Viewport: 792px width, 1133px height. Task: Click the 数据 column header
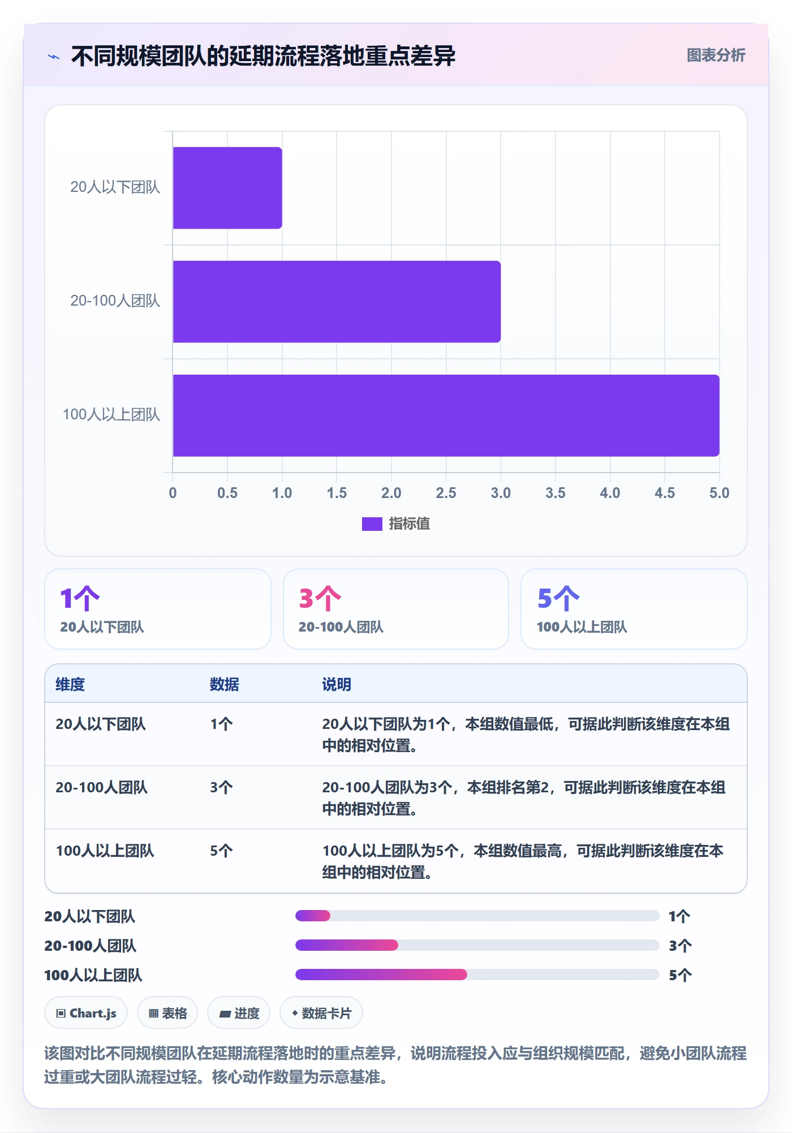[225, 684]
